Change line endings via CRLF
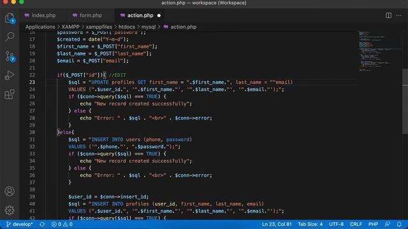 tap(356, 224)
